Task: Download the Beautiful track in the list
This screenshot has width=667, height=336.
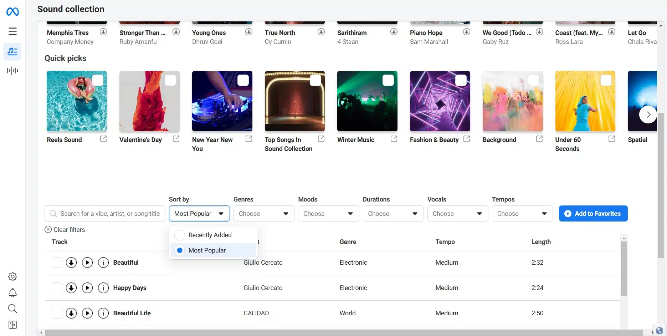Action: pyautogui.click(x=71, y=263)
